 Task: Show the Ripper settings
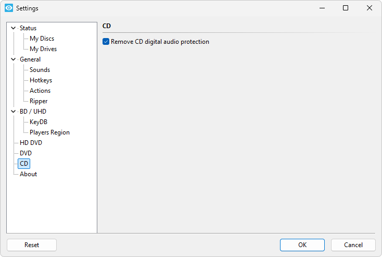39,101
